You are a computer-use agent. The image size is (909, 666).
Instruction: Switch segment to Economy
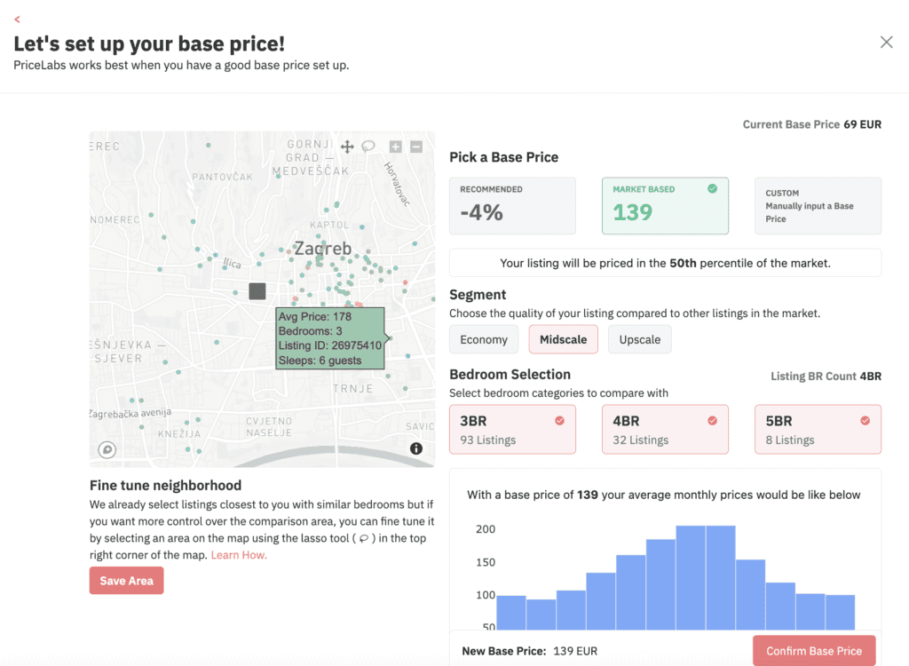[484, 339]
